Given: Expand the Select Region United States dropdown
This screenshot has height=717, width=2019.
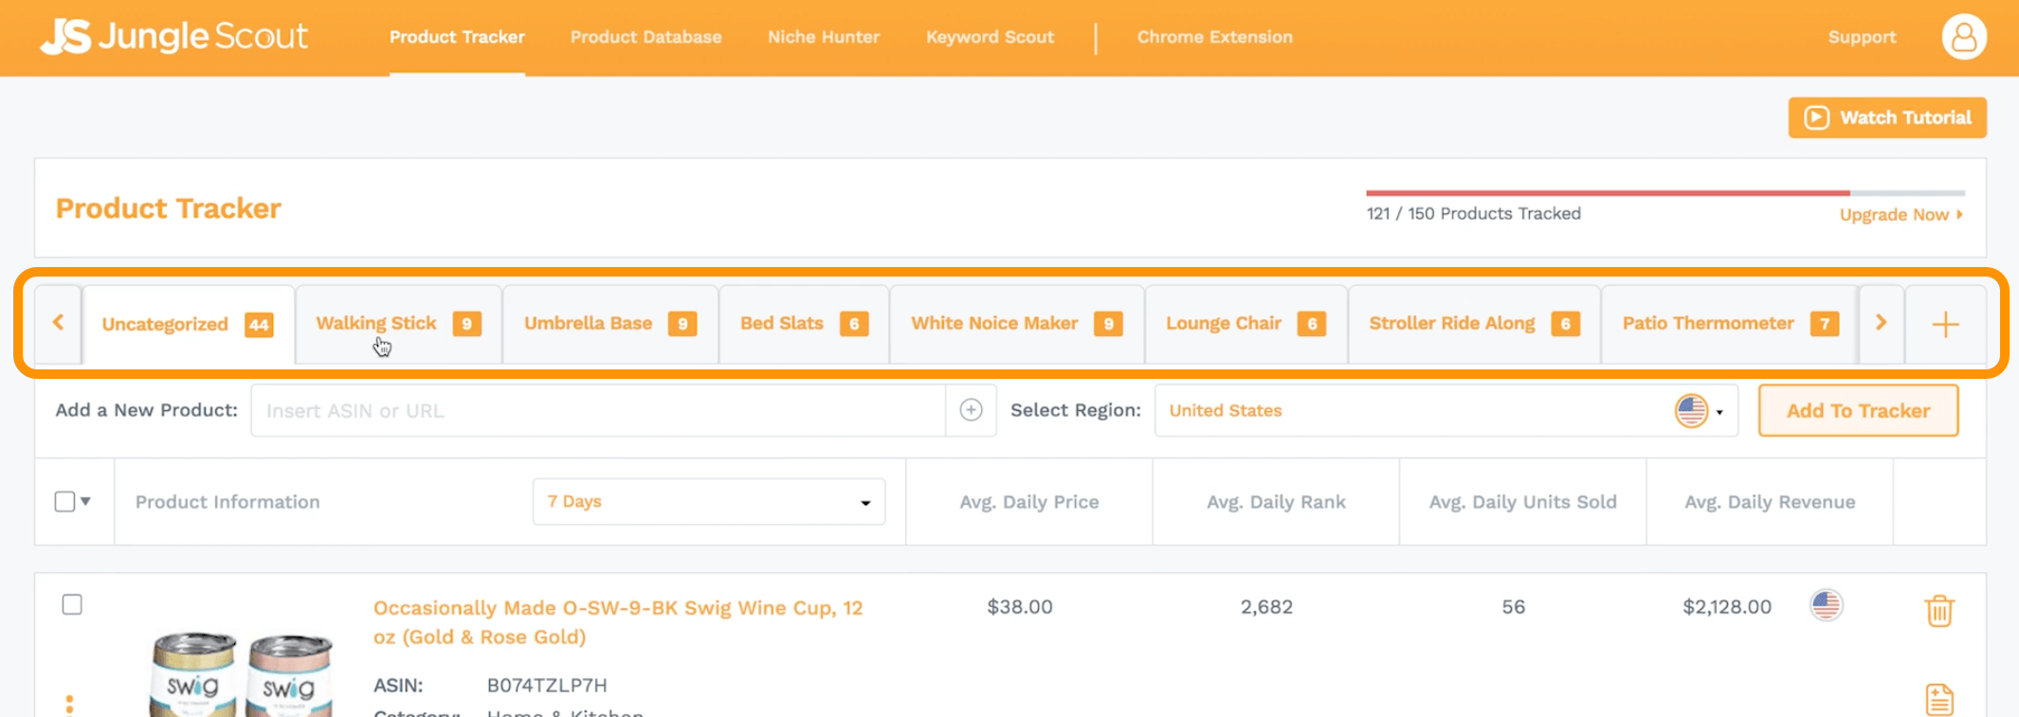Looking at the screenshot, I should click(x=1446, y=410).
